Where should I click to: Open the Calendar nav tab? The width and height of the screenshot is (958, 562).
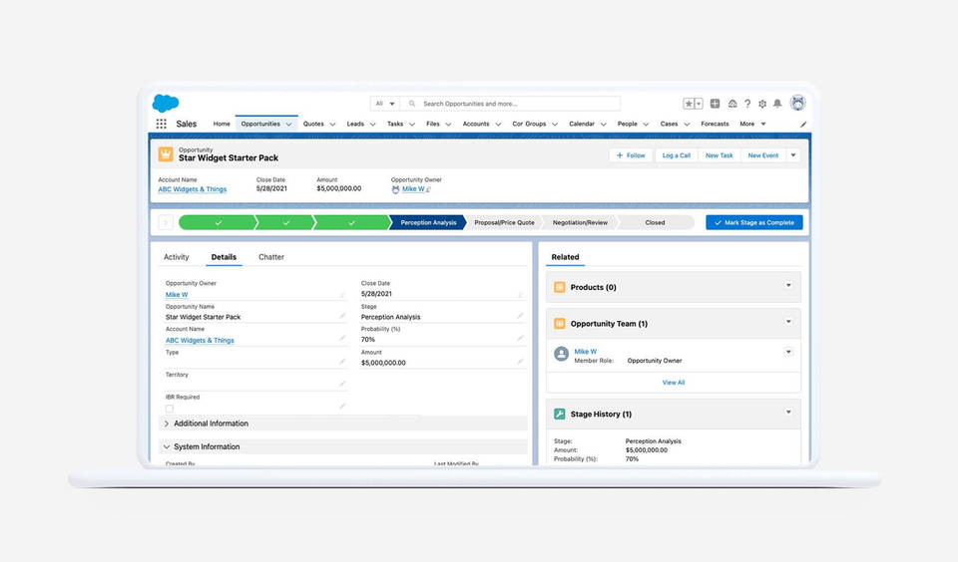click(582, 124)
